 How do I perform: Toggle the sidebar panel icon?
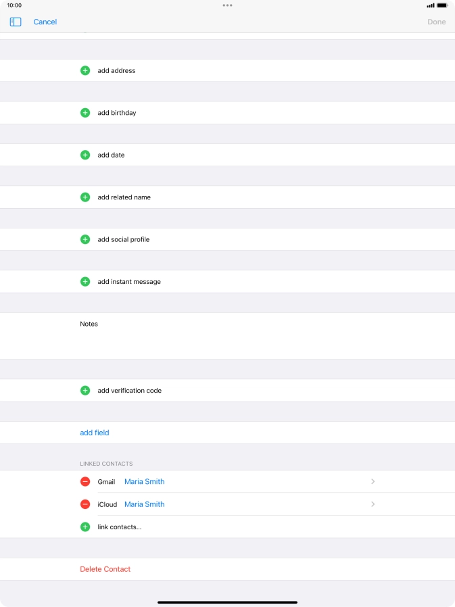coord(16,22)
